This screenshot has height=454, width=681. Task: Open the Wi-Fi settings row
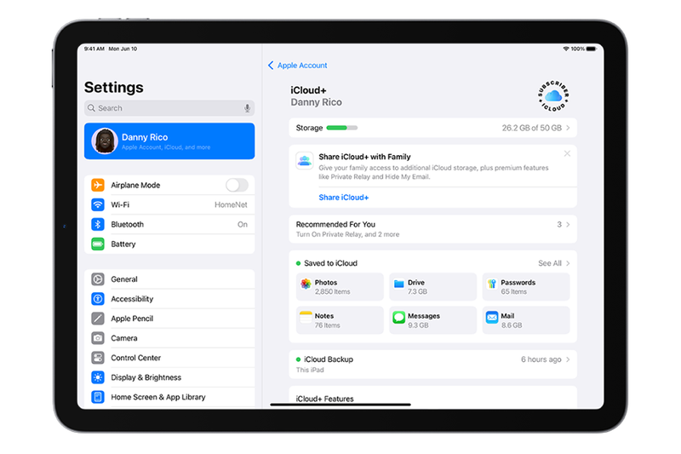(x=169, y=204)
